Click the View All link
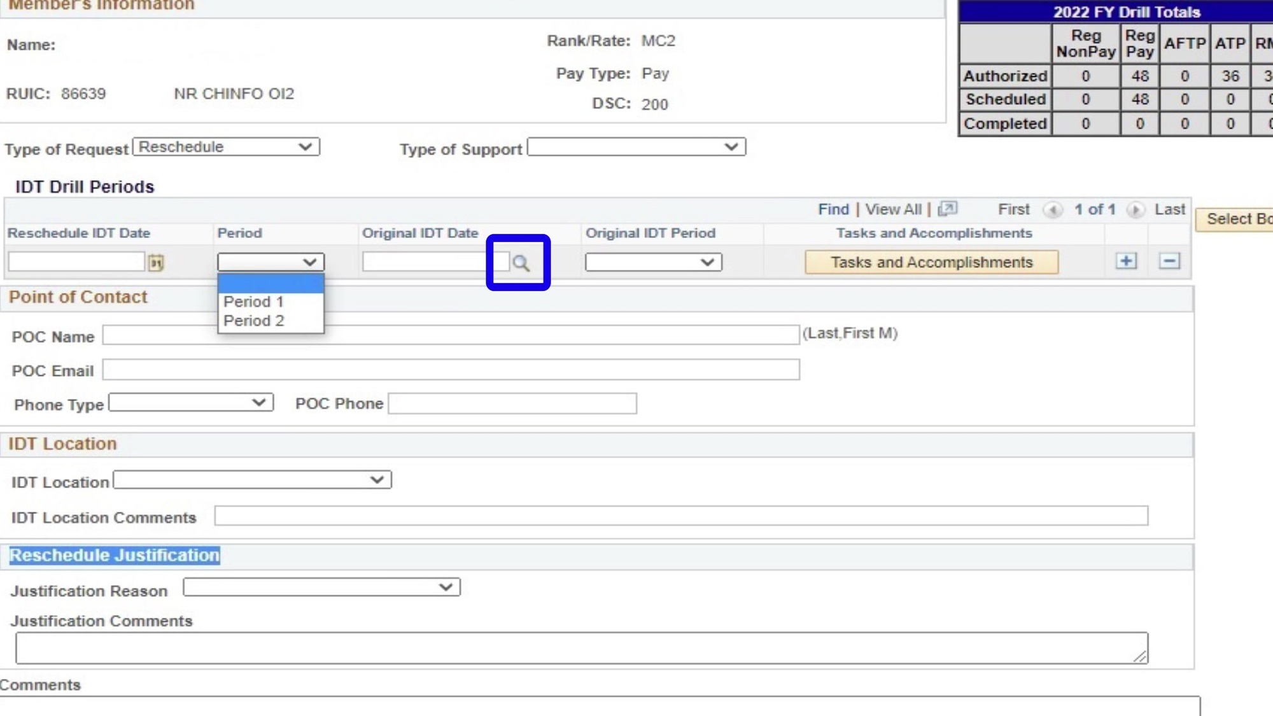This screenshot has height=716, width=1273. coord(893,209)
